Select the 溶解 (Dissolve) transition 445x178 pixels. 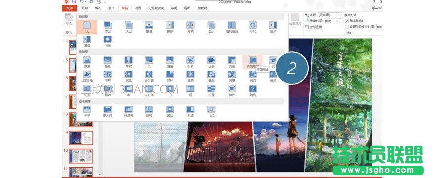pyautogui.click(x=108, y=76)
